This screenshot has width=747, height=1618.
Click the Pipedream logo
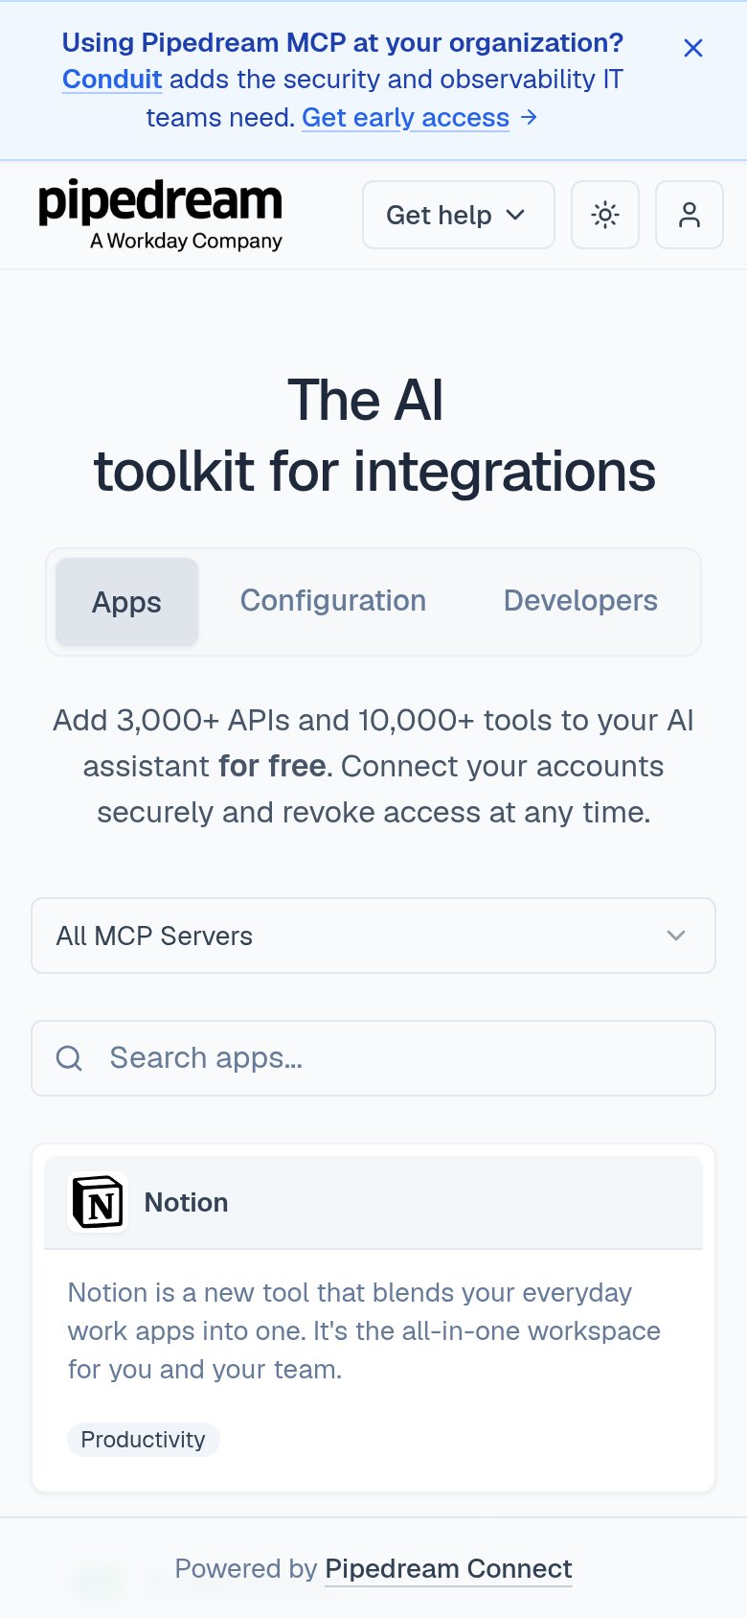(160, 215)
